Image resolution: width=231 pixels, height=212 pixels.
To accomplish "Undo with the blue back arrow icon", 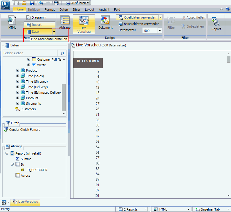I will (41, 3).
